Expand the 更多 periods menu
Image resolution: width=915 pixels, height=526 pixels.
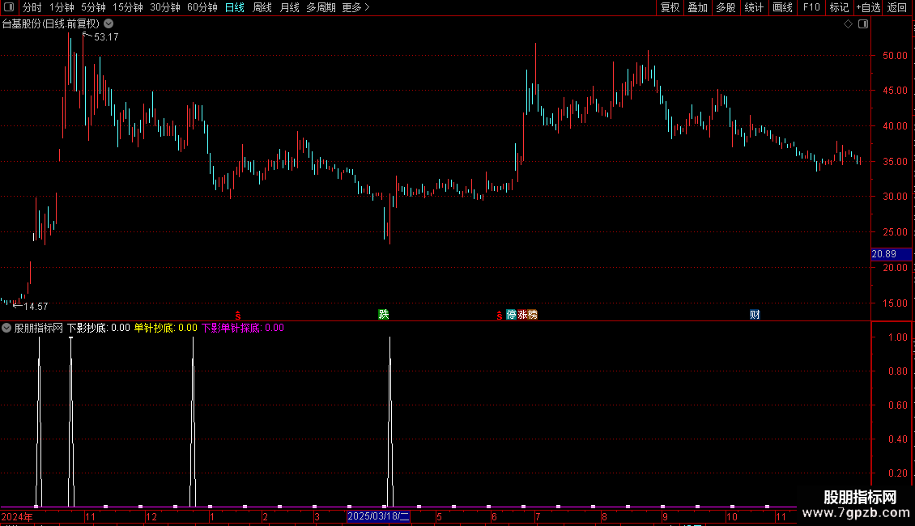(356, 7)
